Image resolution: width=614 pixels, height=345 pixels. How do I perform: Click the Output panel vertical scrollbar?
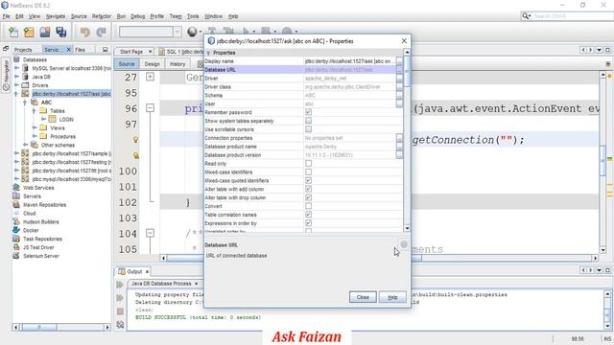[607, 310]
